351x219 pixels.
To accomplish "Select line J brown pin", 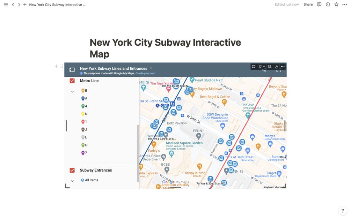I will click(x=83, y=130).
